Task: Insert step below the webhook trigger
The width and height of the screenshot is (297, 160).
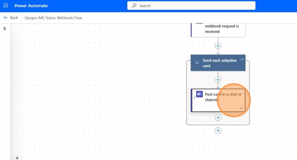Action: (x=218, y=46)
